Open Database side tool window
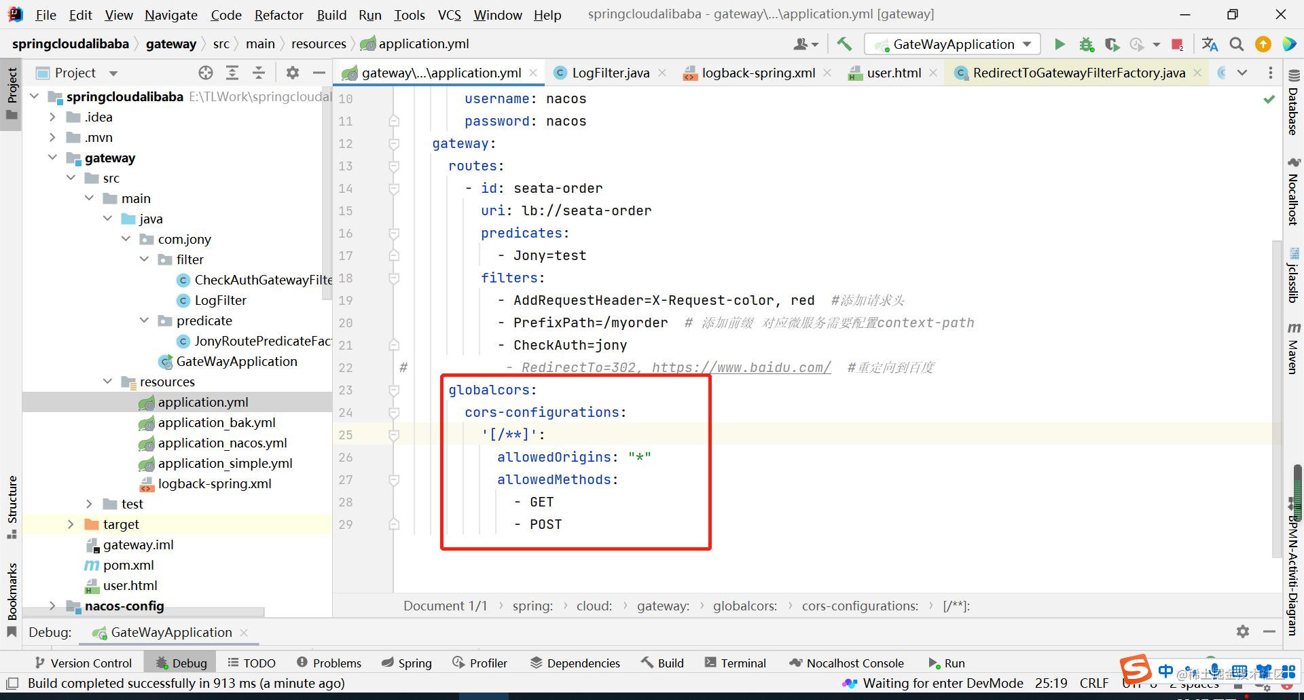 1294,103
